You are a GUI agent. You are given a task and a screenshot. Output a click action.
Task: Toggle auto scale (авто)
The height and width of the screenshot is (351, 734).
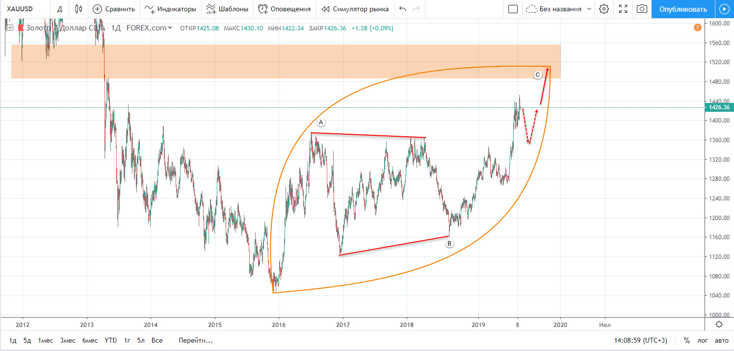pos(721,340)
